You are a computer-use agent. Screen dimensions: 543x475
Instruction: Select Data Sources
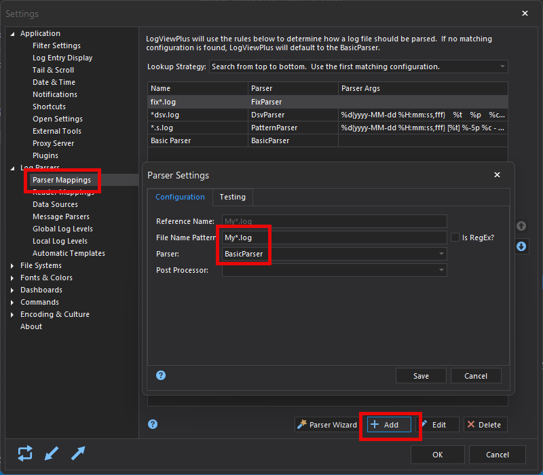[x=55, y=204]
